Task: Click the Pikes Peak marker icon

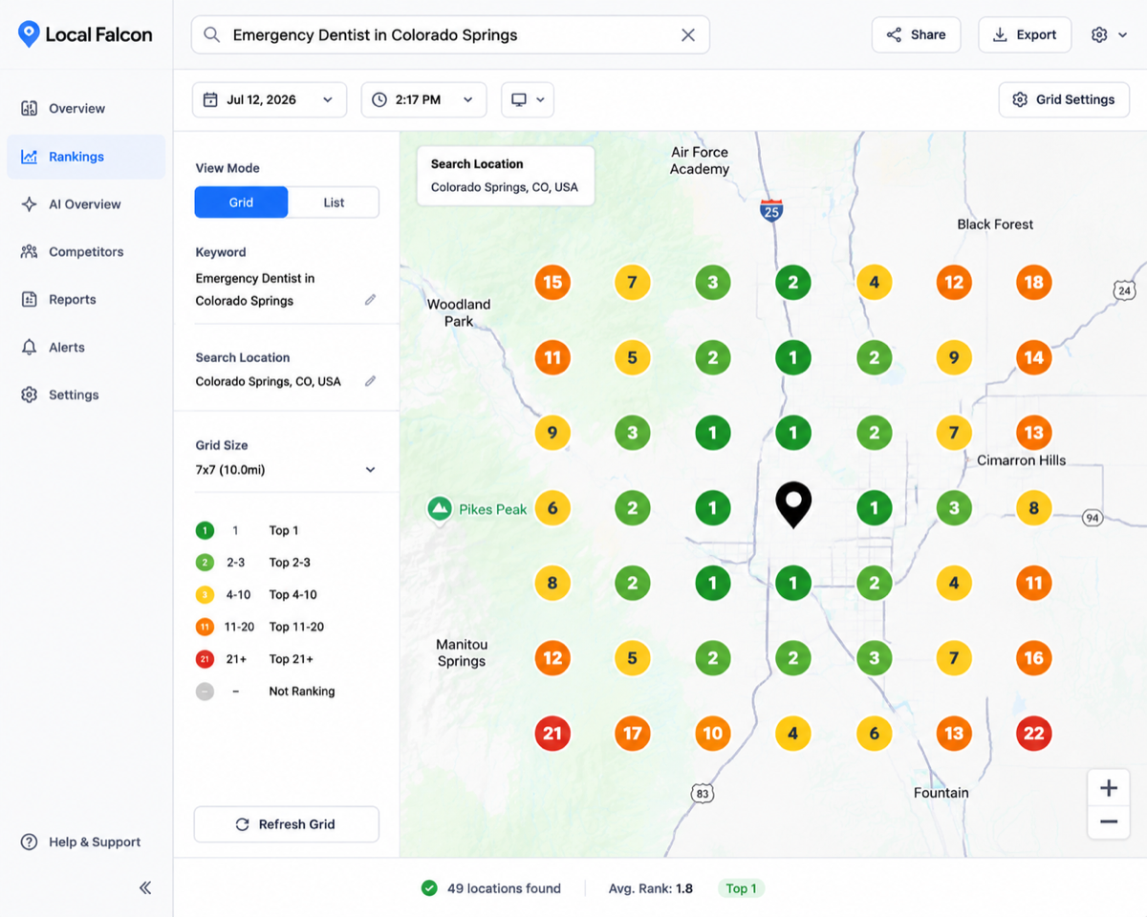Action: (440, 509)
